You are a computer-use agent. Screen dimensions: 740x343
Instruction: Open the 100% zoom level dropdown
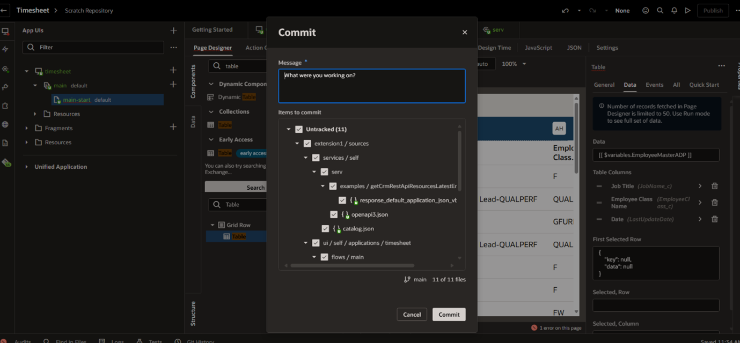coord(514,64)
